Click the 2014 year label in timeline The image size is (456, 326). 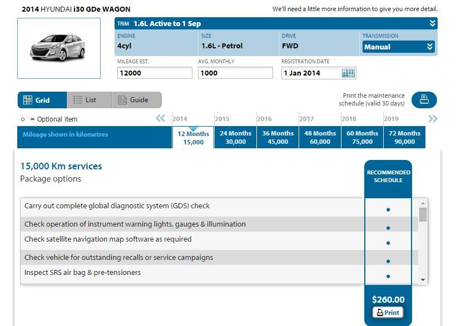coord(180,119)
